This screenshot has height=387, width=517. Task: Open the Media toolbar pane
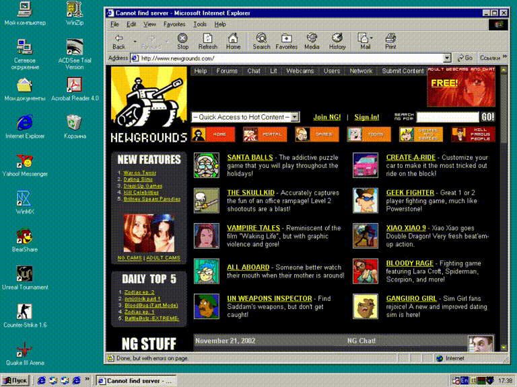click(x=312, y=42)
